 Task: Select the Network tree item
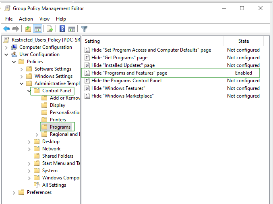[52, 149]
